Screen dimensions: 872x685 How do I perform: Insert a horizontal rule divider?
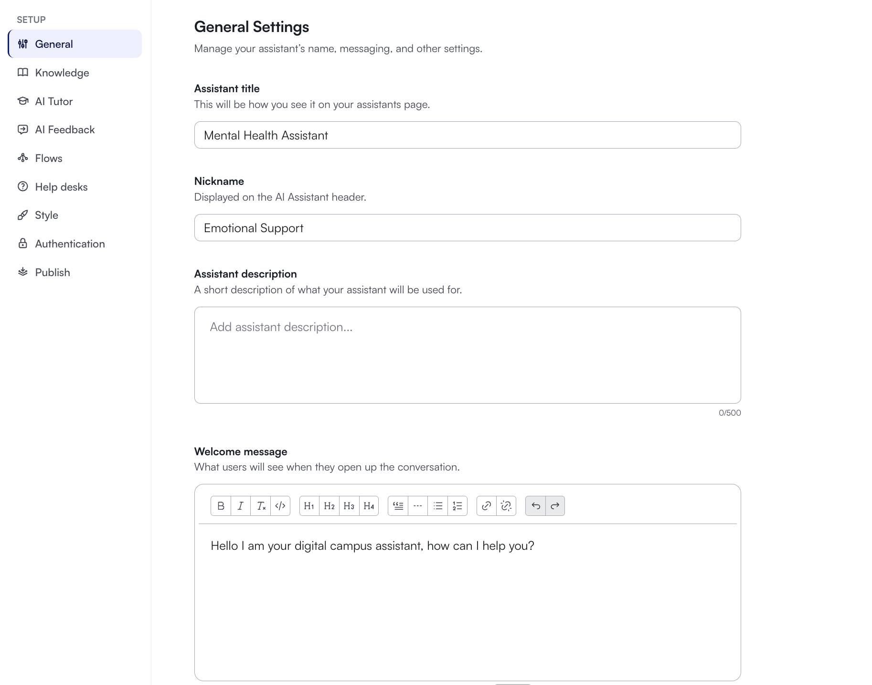click(418, 506)
